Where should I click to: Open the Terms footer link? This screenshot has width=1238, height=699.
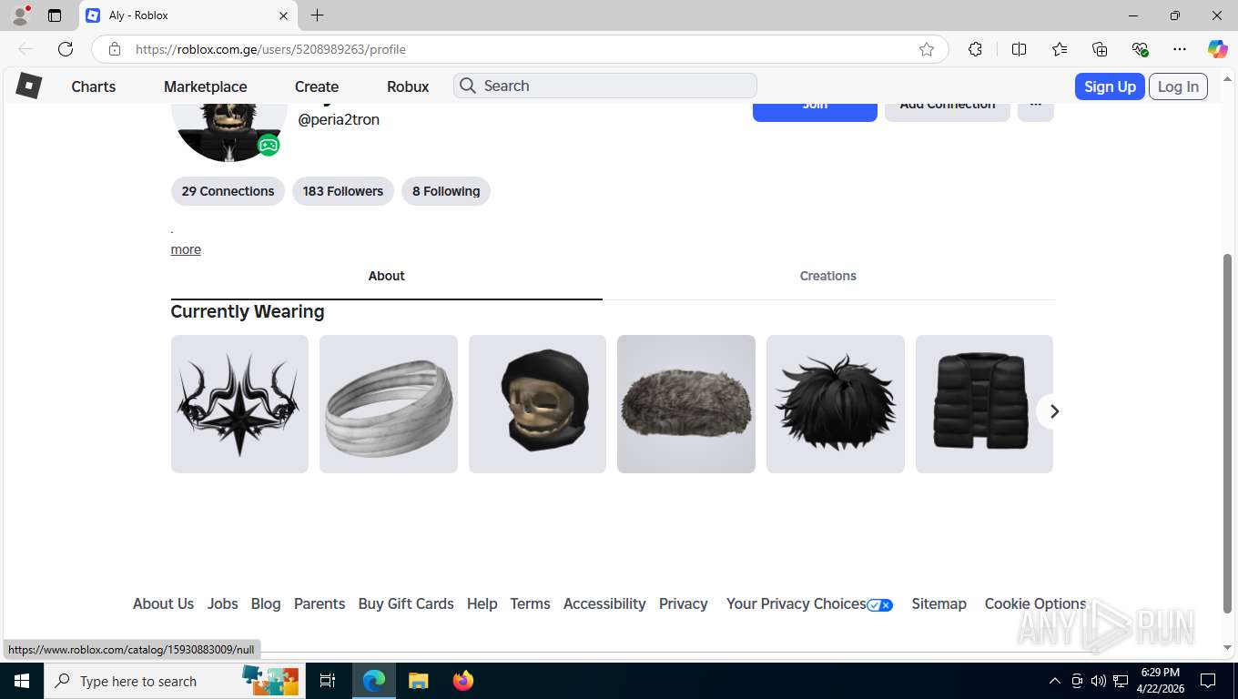(530, 603)
